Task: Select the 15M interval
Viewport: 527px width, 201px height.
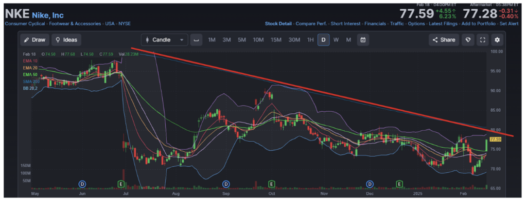Action: pos(276,40)
